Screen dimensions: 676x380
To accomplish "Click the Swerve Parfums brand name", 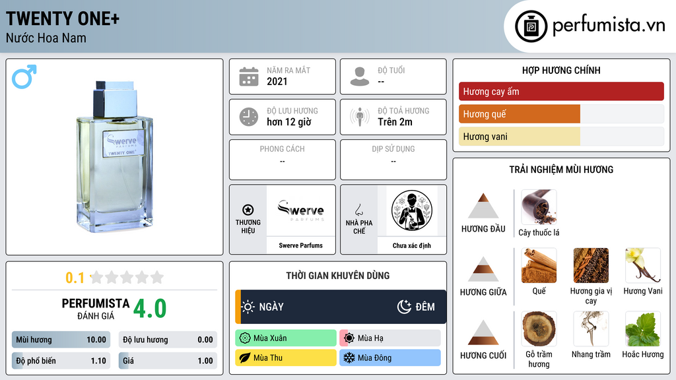I will pyautogui.click(x=300, y=245).
